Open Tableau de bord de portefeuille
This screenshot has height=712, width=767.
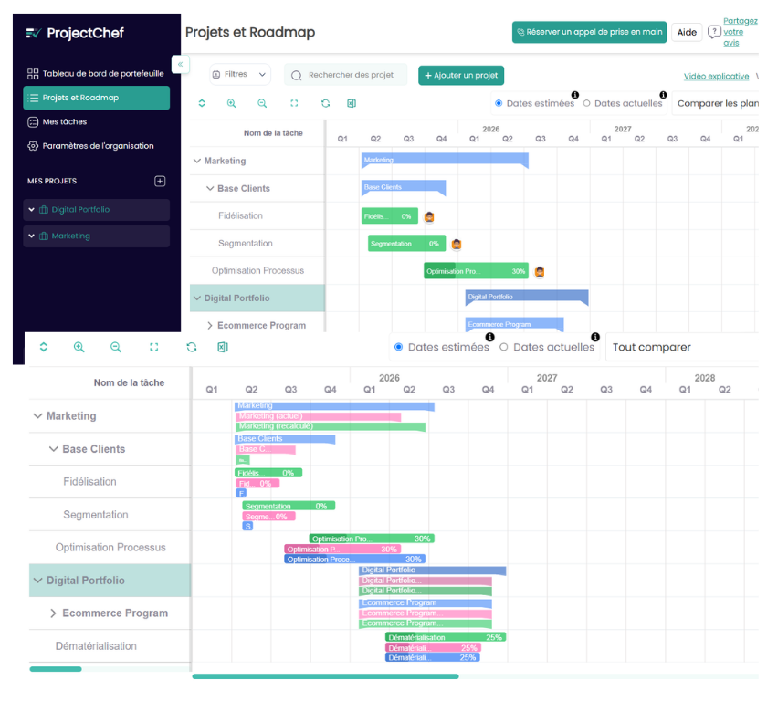click(102, 74)
